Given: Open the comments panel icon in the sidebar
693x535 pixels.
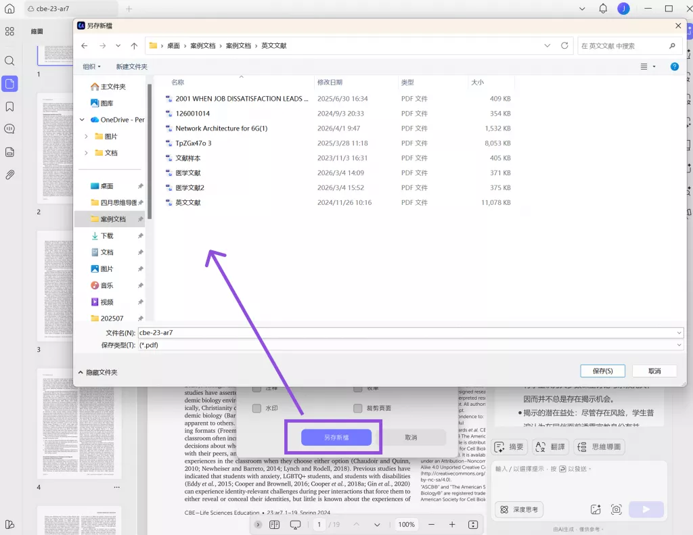Looking at the screenshot, I should [9, 129].
